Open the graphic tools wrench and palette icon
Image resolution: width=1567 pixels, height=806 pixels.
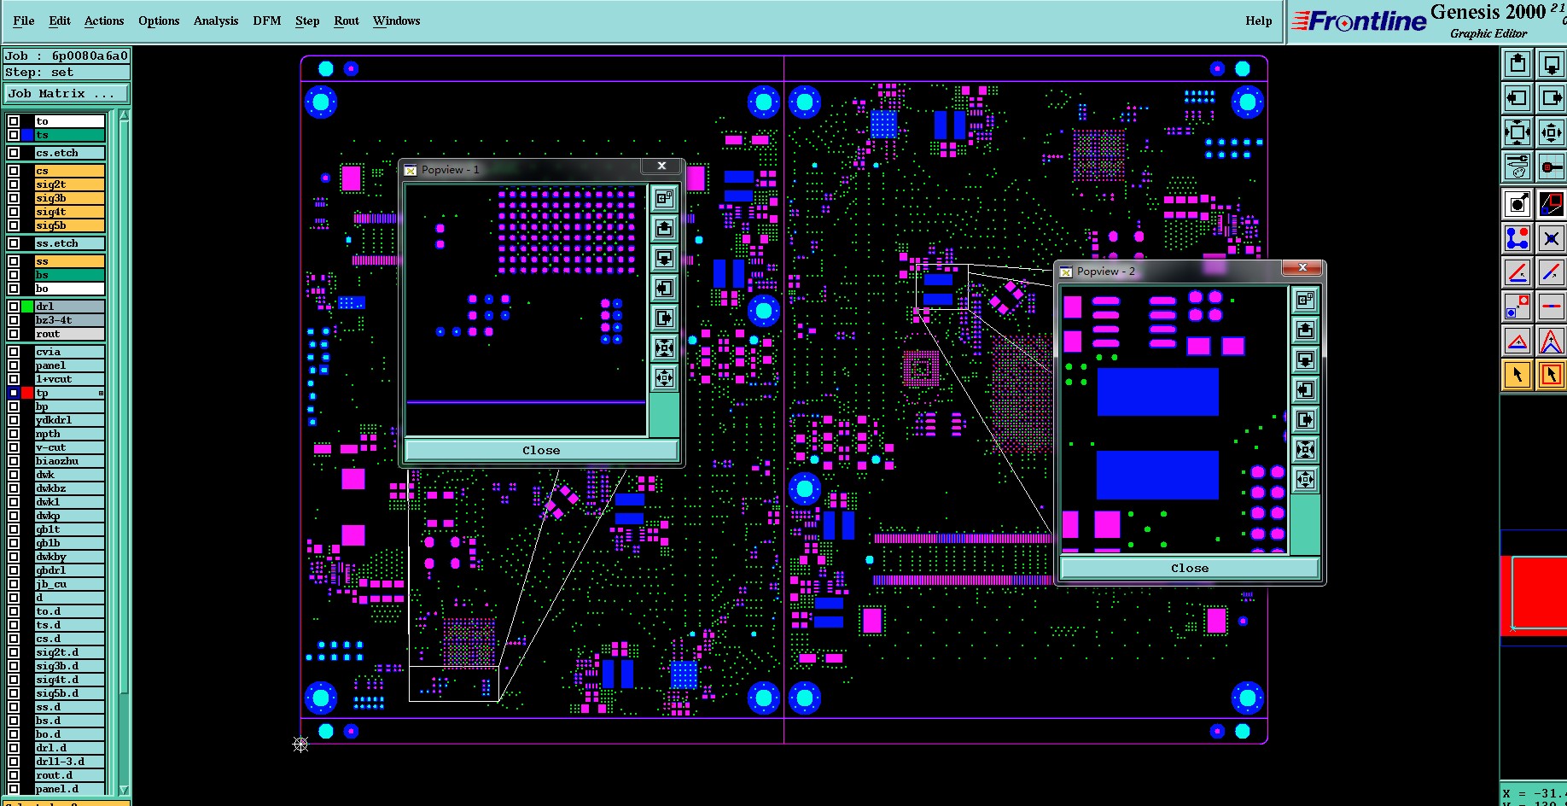click(x=1517, y=166)
